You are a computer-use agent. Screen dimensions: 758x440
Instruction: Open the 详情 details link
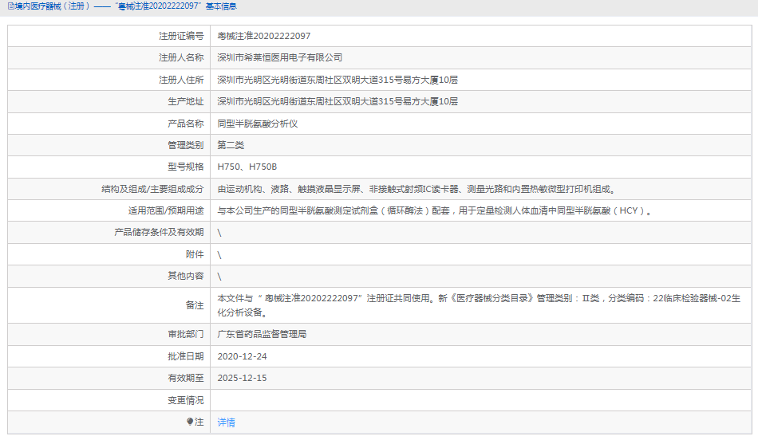[x=226, y=422]
